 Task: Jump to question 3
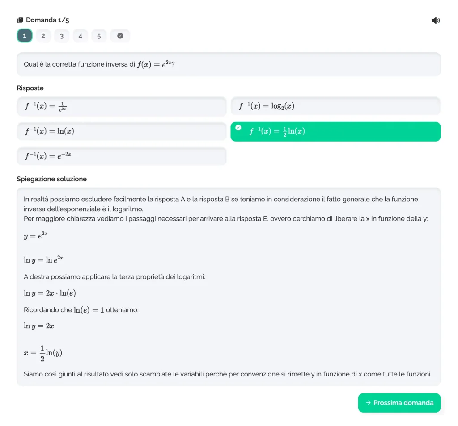click(x=62, y=36)
